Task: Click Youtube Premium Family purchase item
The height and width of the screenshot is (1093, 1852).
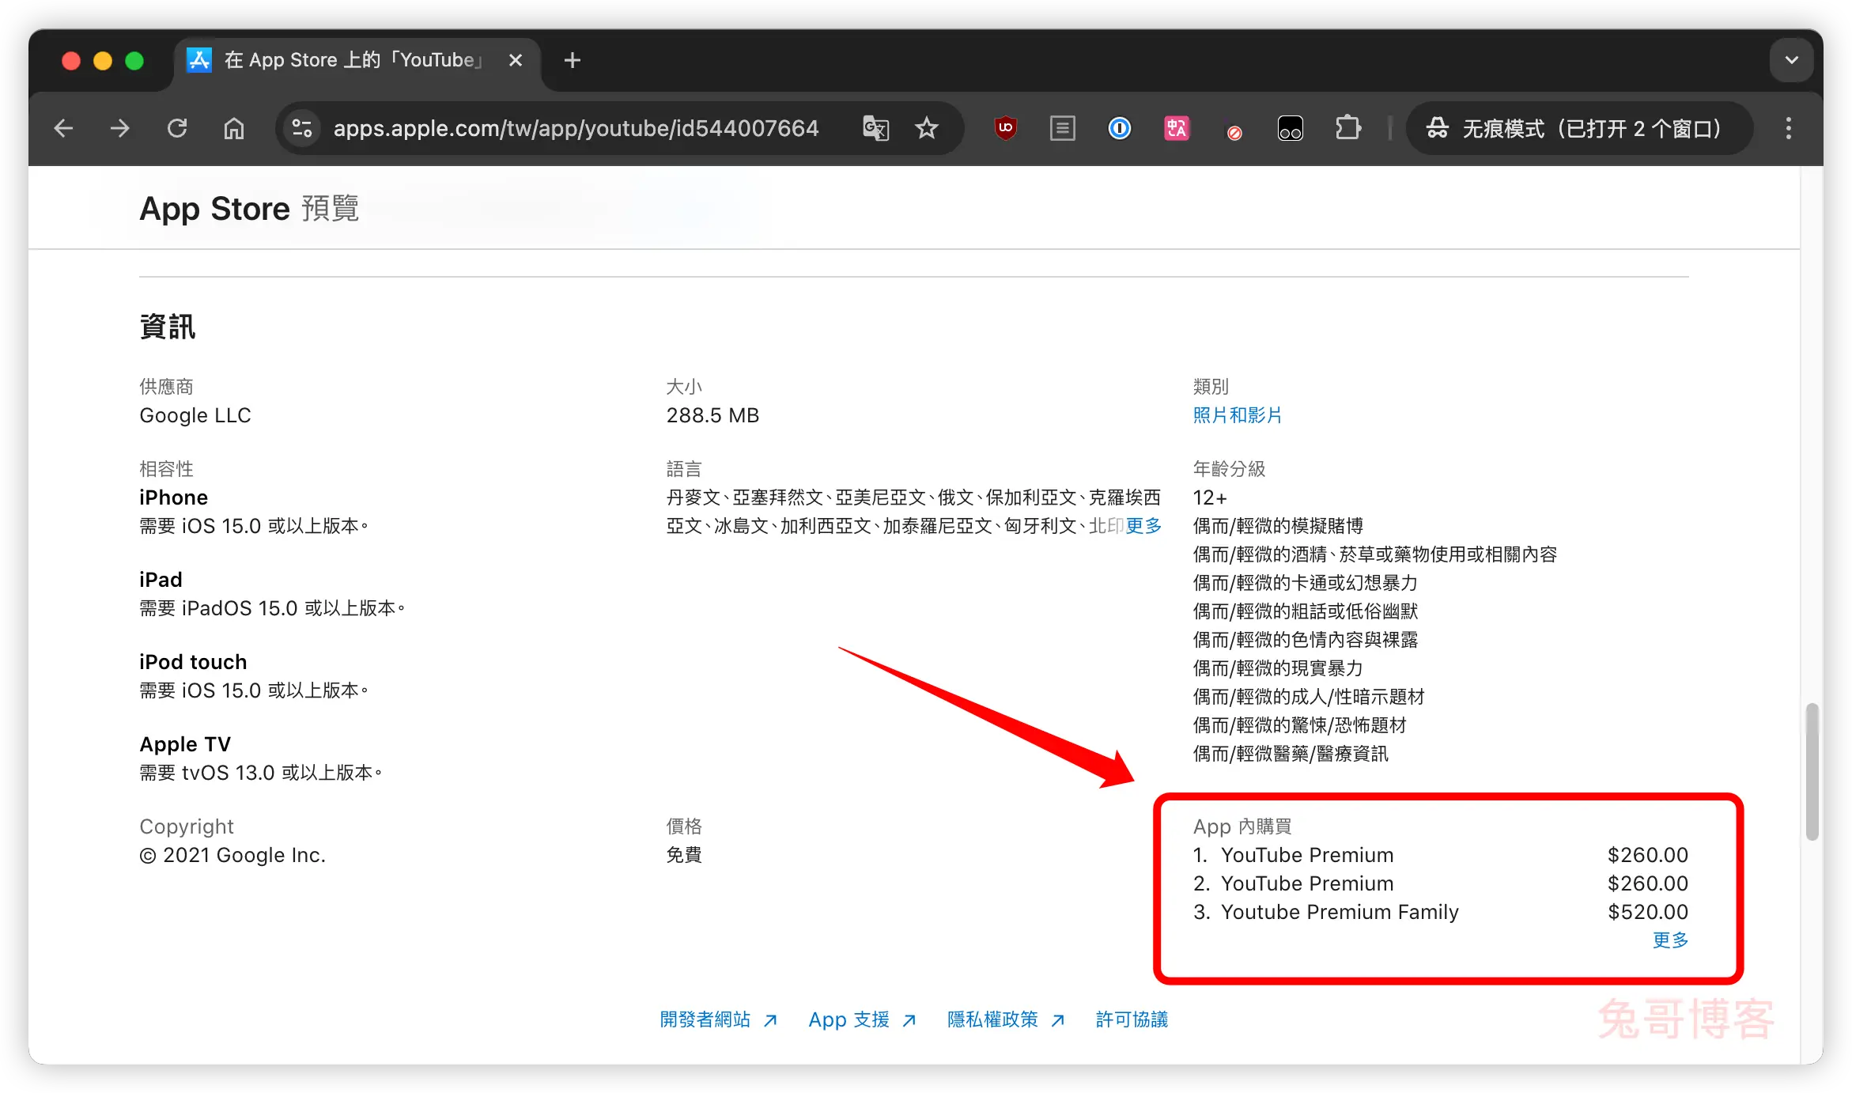Action: (1340, 912)
